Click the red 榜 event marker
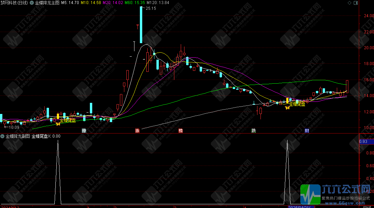374x208 pixels. pyautogui.click(x=181, y=131)
